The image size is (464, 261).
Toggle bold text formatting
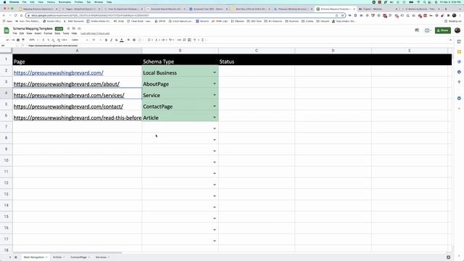[107, 40]
